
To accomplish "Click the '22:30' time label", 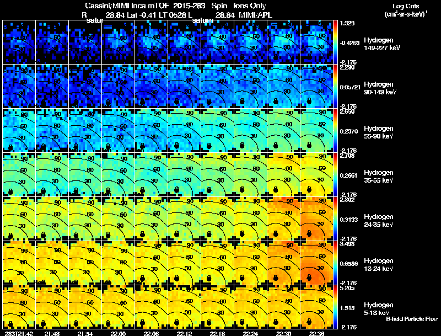I will 283,333.
